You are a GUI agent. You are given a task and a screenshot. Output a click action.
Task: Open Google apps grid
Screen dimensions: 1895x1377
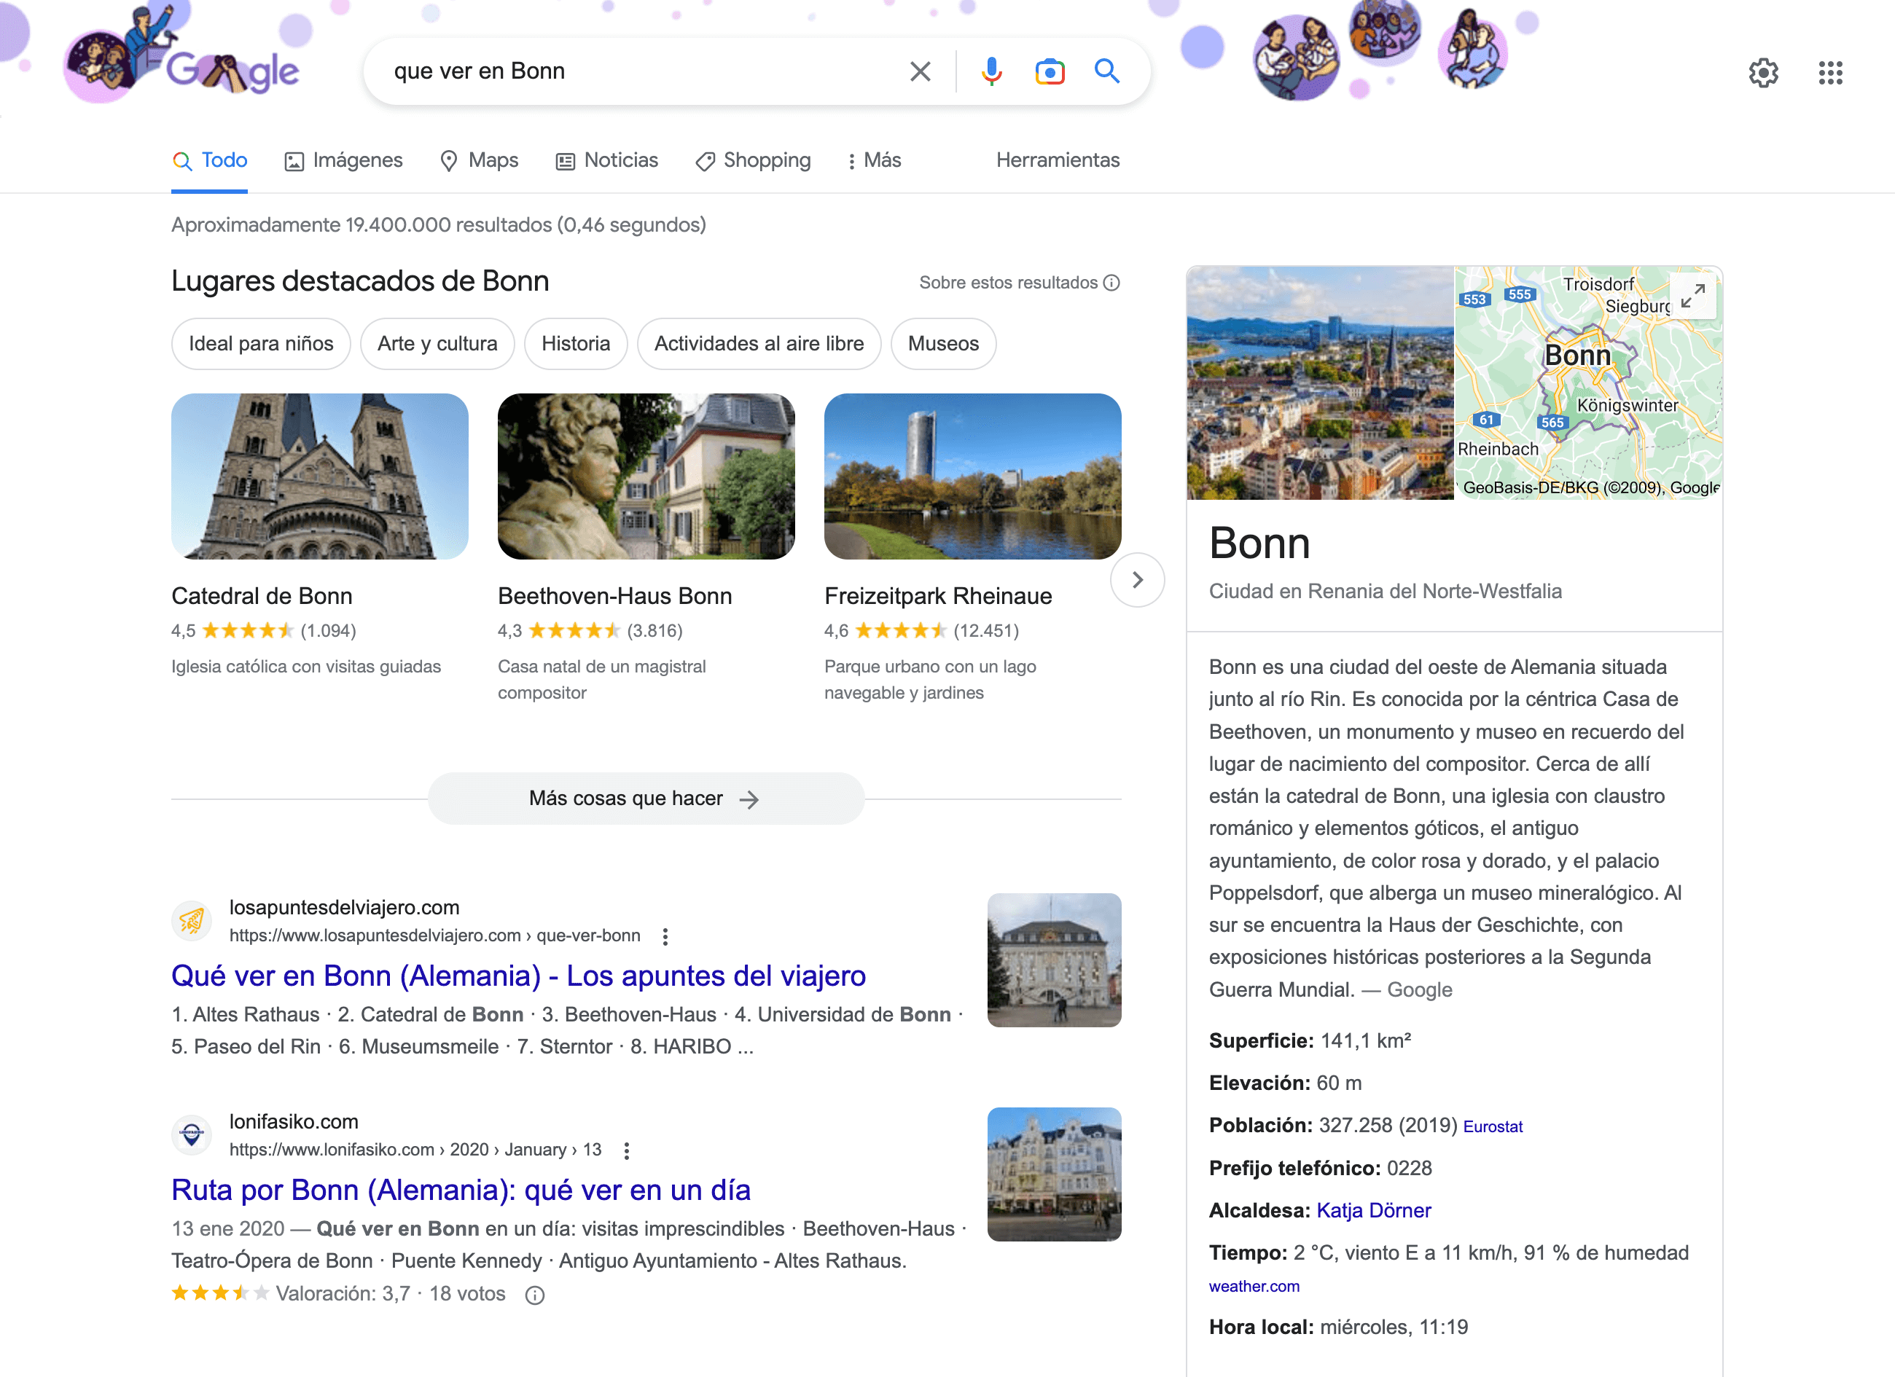(1830, 73)
